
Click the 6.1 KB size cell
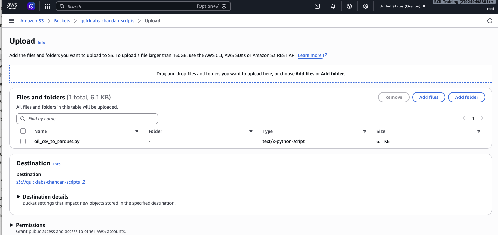tap(383, 141)
